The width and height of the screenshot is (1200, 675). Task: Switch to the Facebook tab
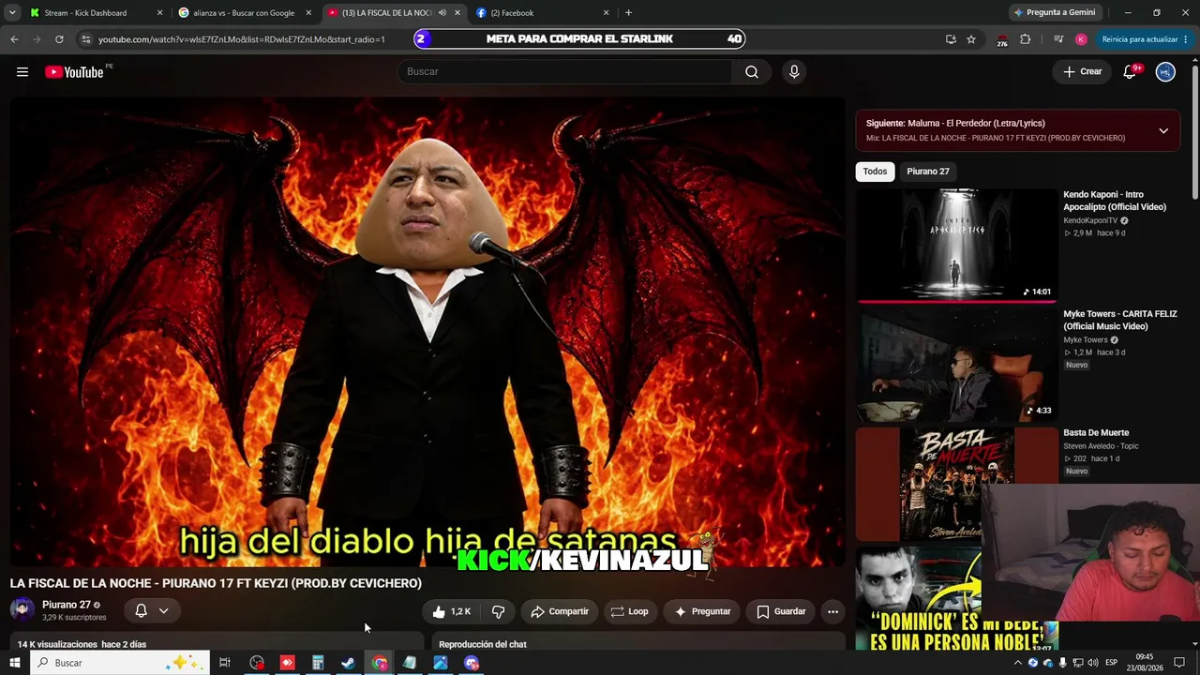pos(542,13)
